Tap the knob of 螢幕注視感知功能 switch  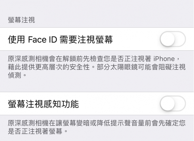[168, 103]
